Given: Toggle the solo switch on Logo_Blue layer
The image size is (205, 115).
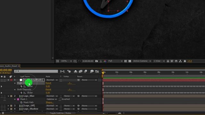Looking at the screenshot, I should 2,96.
